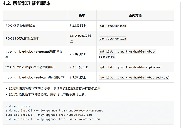The height and width of the screenshot is (128, 181).
Task: Click the 2.3.3及以上 version cell
Action: point(82,77)
